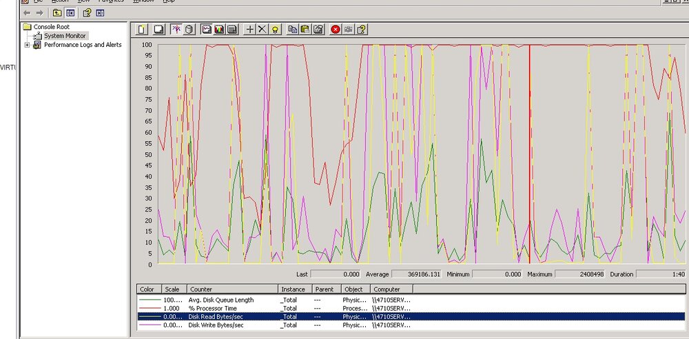Click the Clear Display icon
Viewport: 689px width, 339px height.
point(158,30)
